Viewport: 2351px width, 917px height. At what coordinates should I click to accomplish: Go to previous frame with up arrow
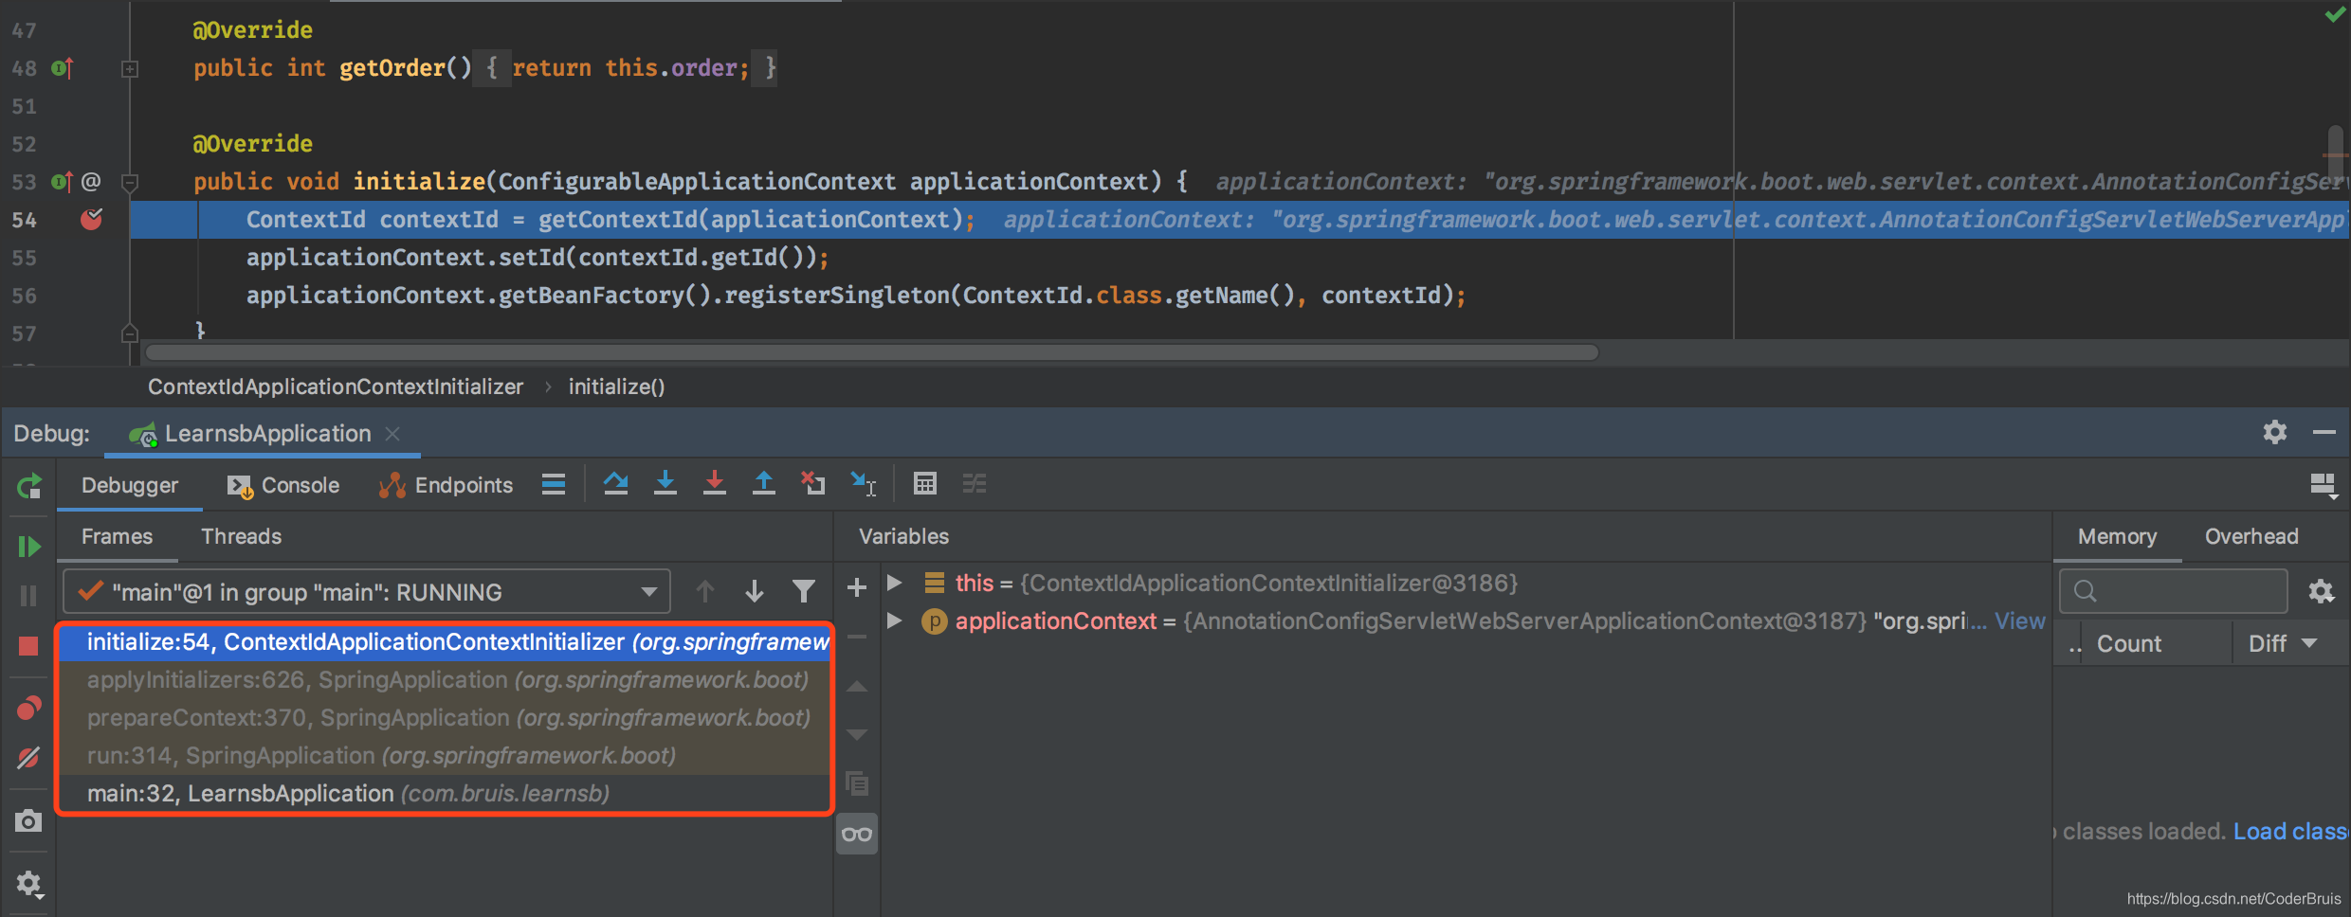click(704, 592)
